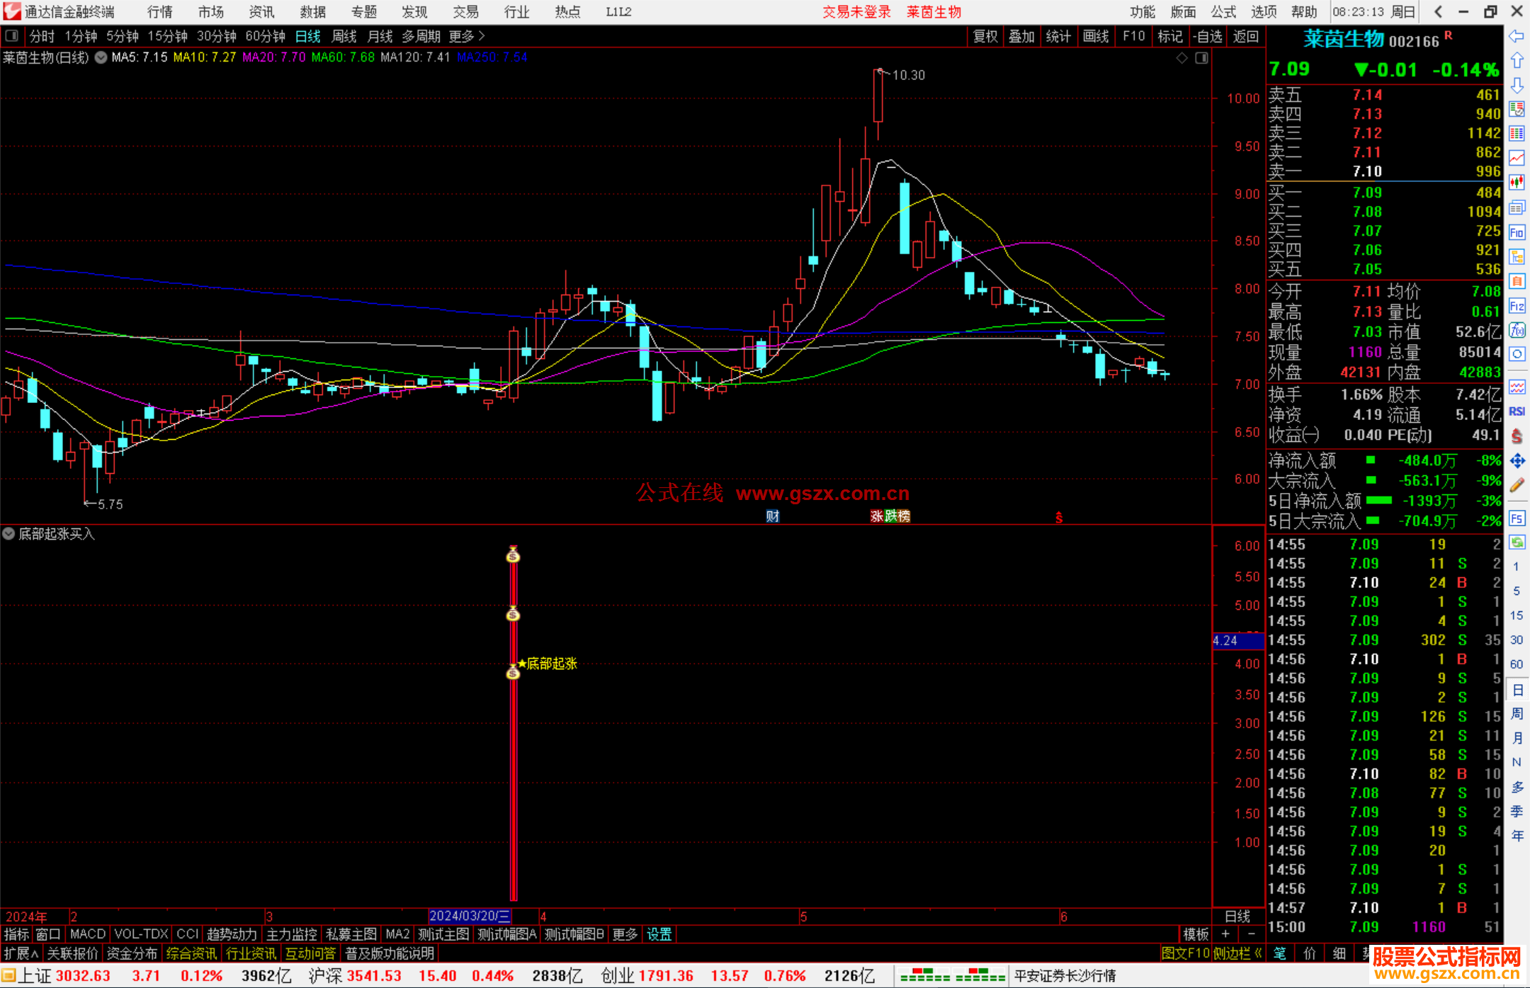
Task: Switch to the 周线 period tab
Action: coord(344,36)
